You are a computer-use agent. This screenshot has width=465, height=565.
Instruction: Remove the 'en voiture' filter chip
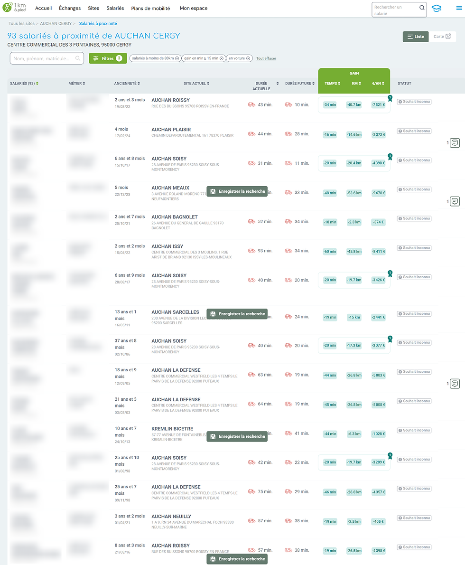[x=248, y=58]
